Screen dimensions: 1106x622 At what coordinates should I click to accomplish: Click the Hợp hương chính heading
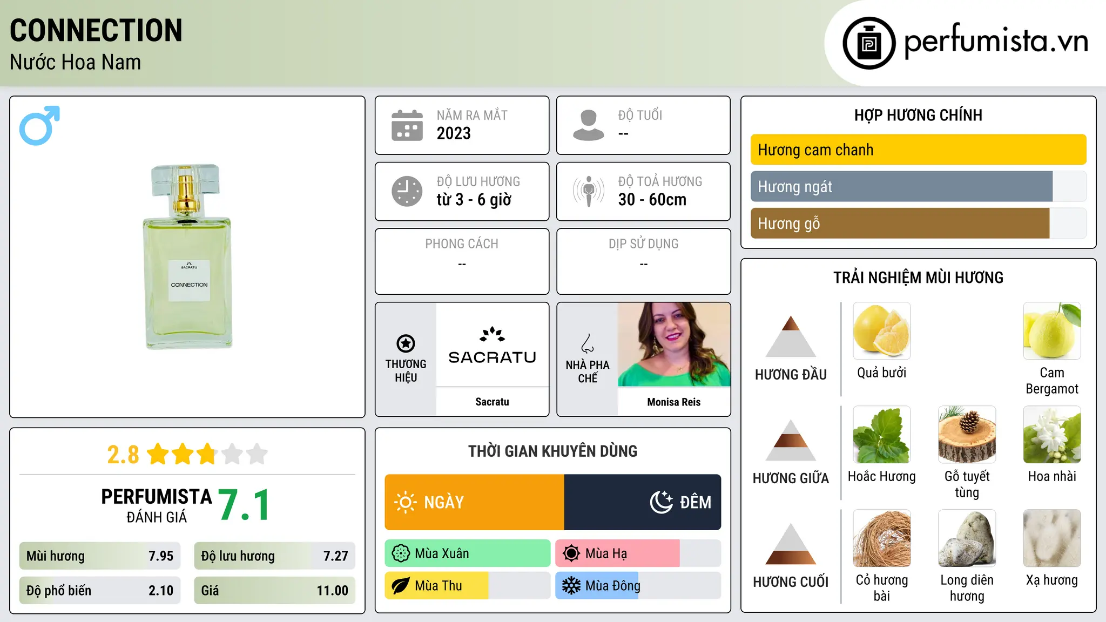[919, 115]
